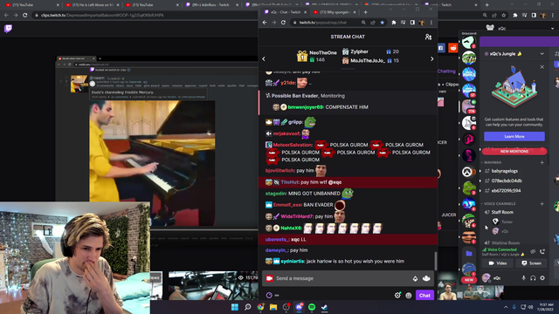559x314 pixels.
Task: Open extensions puzzle icon in chat window
Action: (394, 23)
